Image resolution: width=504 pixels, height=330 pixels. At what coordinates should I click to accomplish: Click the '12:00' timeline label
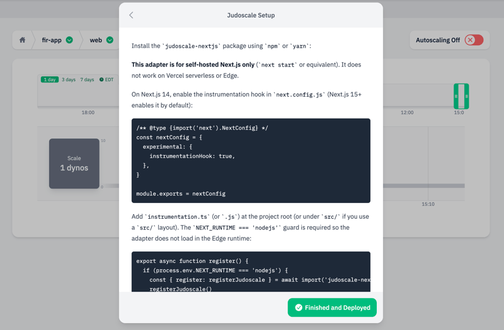click(407, 113)
